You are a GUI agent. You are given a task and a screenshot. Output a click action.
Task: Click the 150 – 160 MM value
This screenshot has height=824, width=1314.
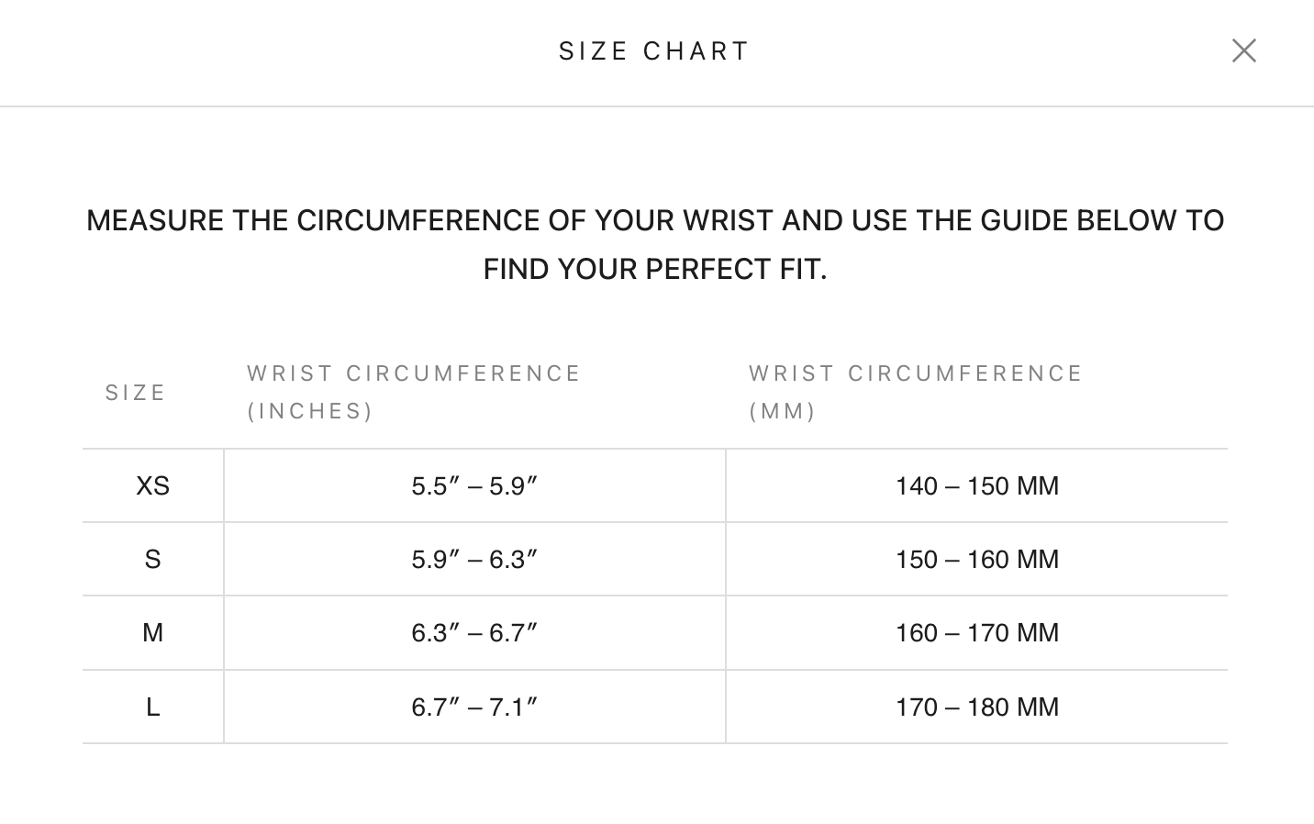[x=977, y=559]
